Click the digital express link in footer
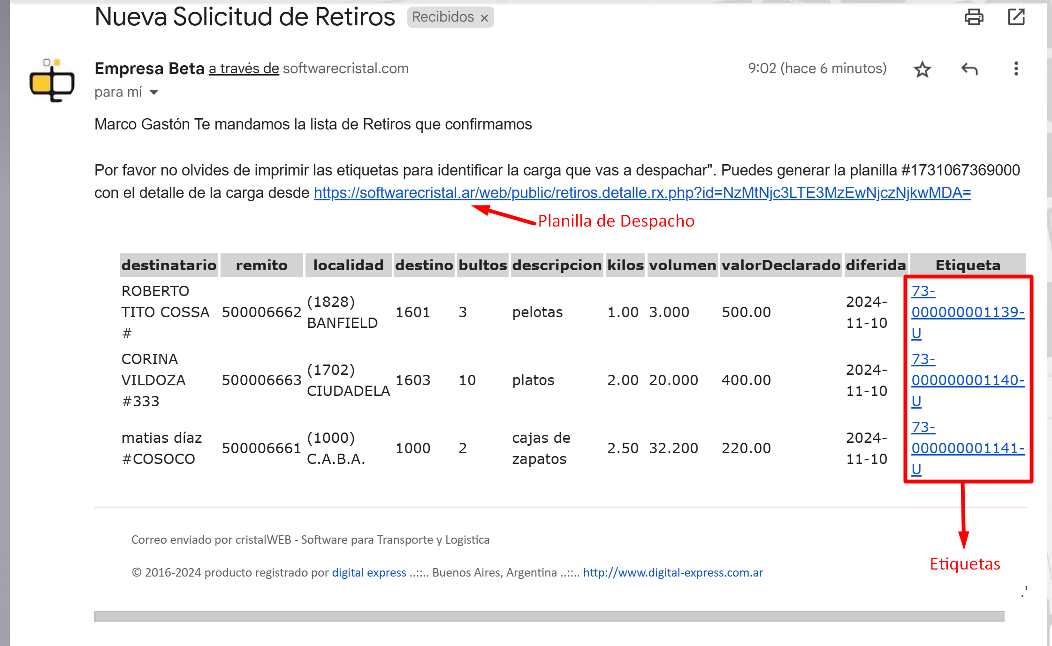1052x646 pixels. (369, 572)
